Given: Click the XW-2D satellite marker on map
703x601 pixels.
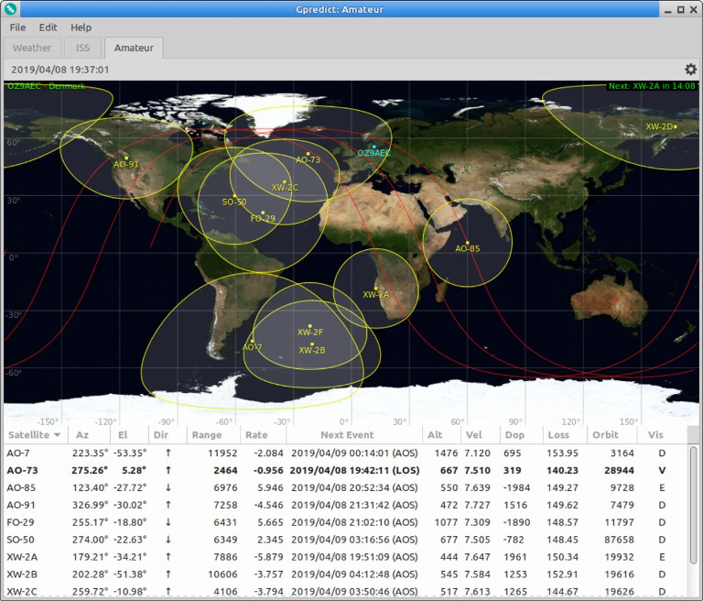Looking at the screenshot, I should point(676,126).
